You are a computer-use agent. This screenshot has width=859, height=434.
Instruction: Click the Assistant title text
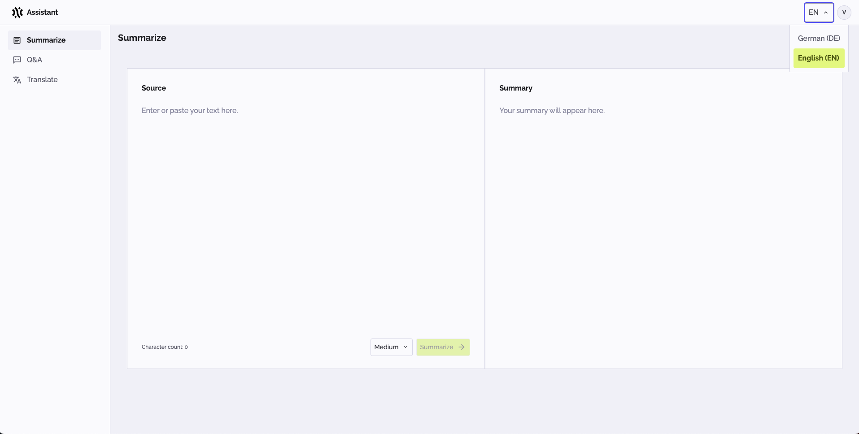coord(42,13)
